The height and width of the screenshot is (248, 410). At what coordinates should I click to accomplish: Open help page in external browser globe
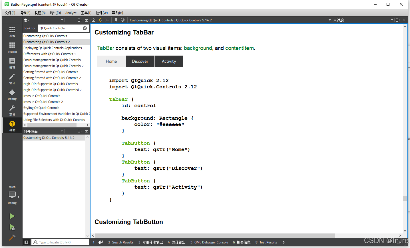[x=122, y=20]
